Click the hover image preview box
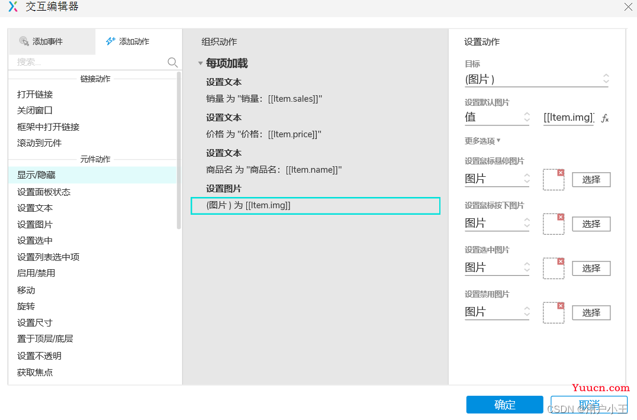 [554, 180]
